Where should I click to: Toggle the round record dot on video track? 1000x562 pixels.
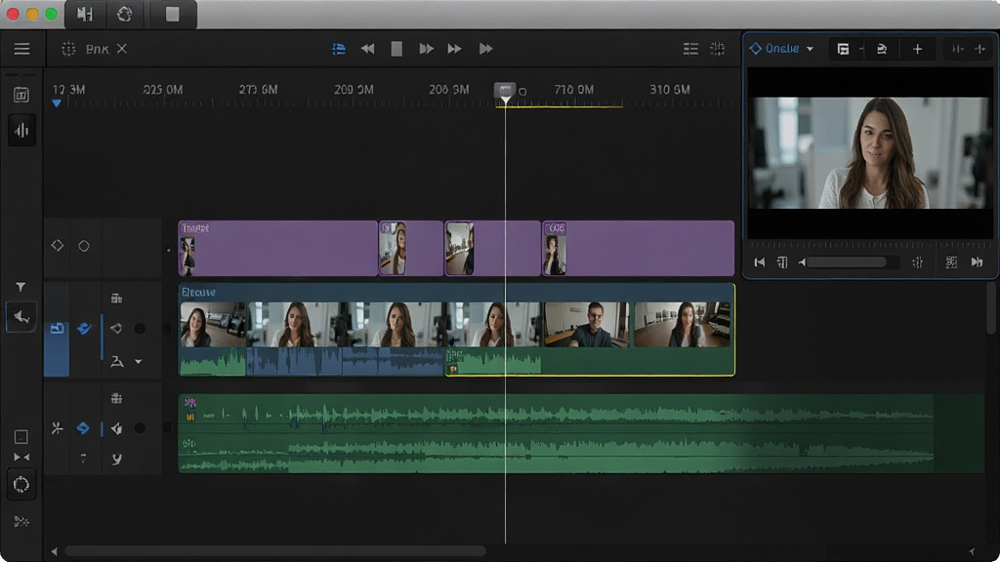point(140,329)
